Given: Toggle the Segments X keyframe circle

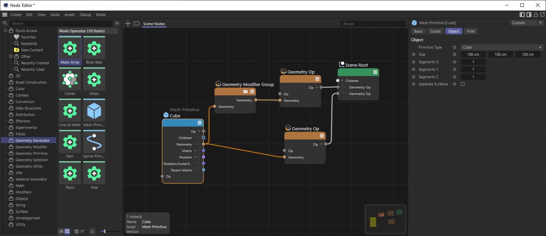Looking at the screenshot, I should click(454, 62).
